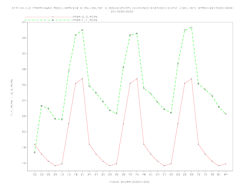Click the red plus marker at hour 57 minimum
This screenshot has height=190, width=246.
[164, 166]
